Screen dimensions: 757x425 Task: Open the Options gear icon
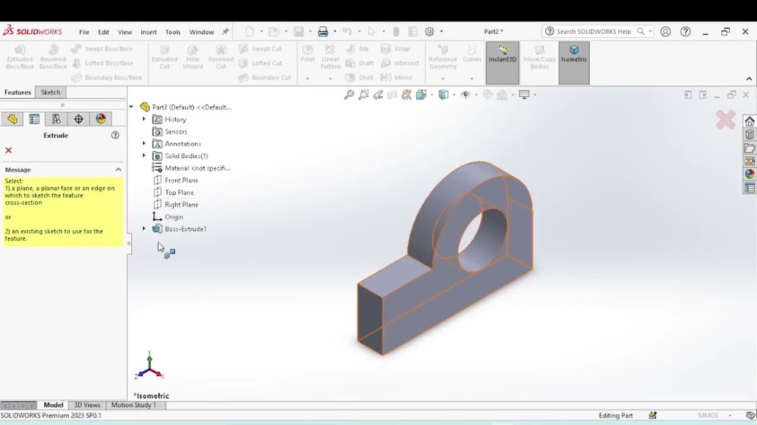429,31
